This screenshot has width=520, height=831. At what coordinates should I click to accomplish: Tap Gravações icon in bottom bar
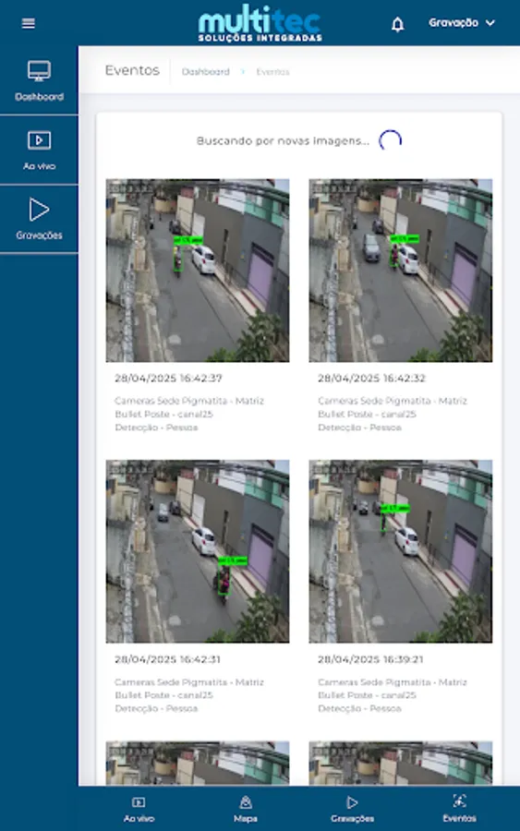[x=352, y=802]
